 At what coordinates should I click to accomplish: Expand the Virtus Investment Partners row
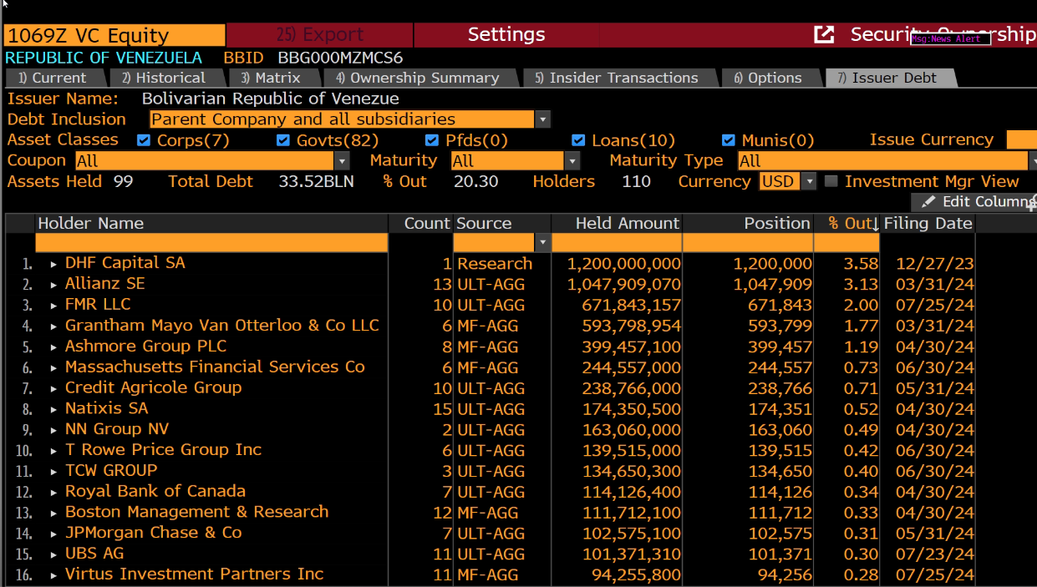pyautogui.click(x=54, y=574)
